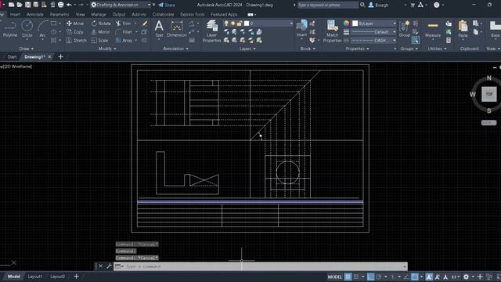Expand the Annotation panel
Image resolution: width=501 pixels, height=282 pixels.
175,49
